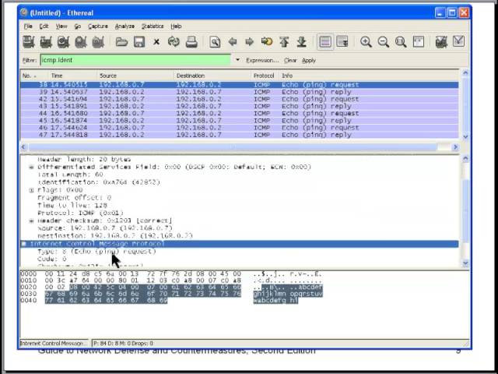
Task: Expand the Flags: 0x00 tree node
Action: coord(31,190)
